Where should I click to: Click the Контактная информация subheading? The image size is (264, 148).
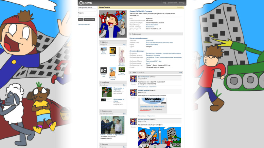click(138, 38)
